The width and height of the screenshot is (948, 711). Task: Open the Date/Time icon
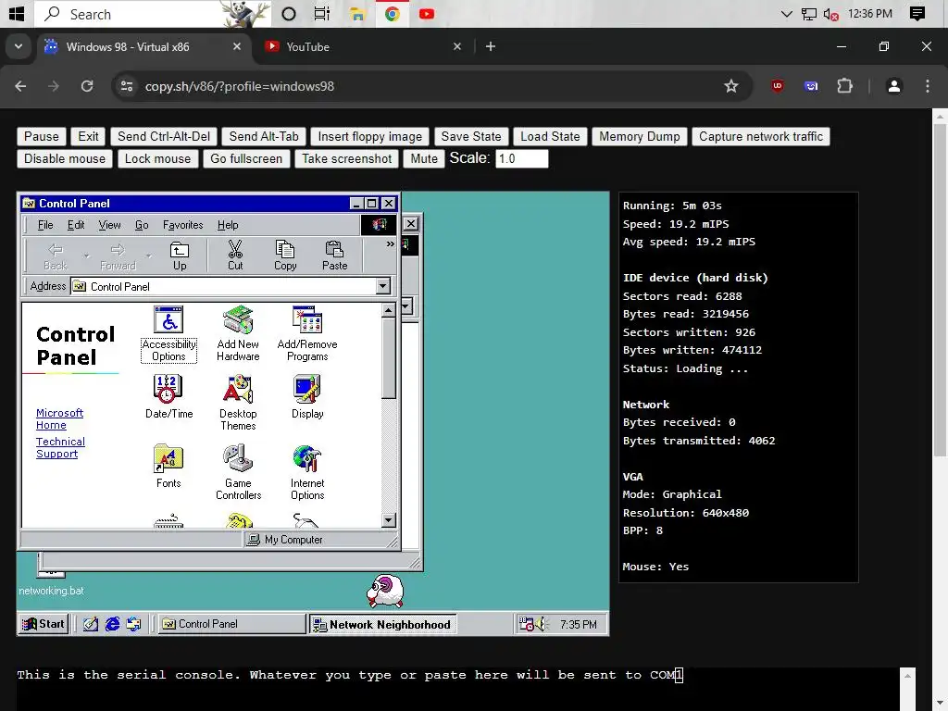point(168,397)
